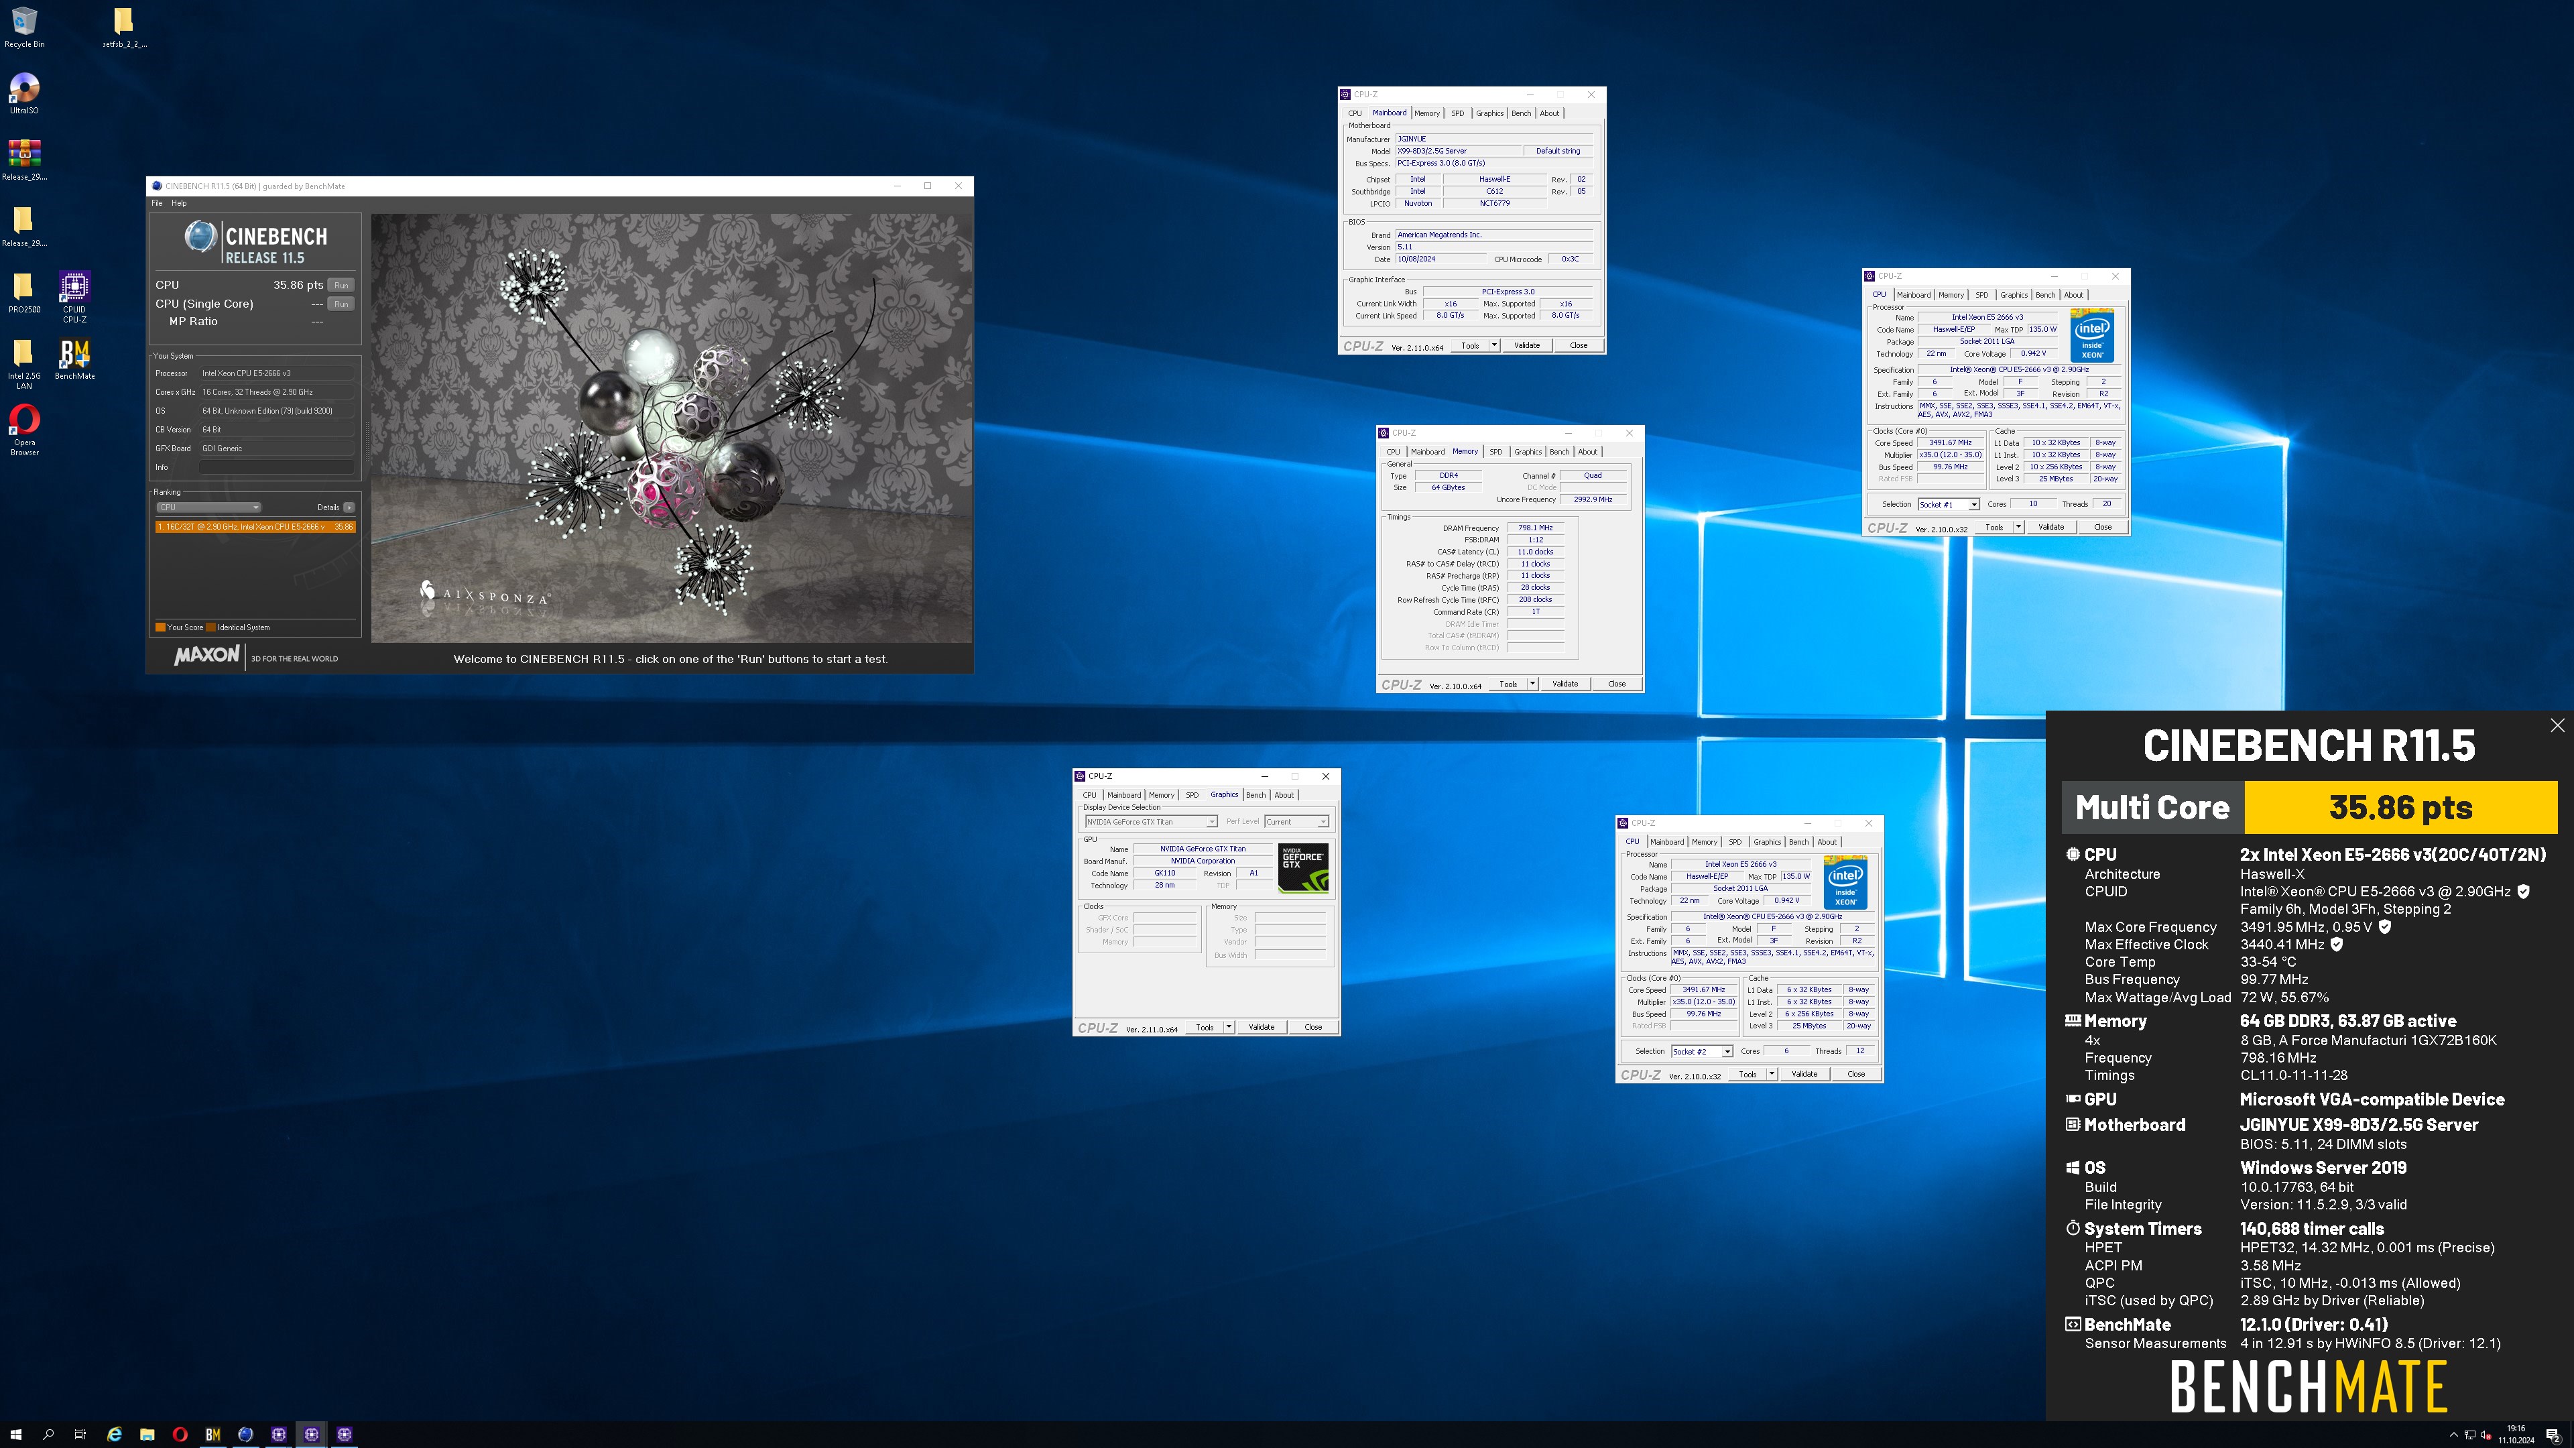2574x1448 pixels.
Task: Click the Tools button in Socket #1 CPU-Z window
Action: tap(1994, 528)
